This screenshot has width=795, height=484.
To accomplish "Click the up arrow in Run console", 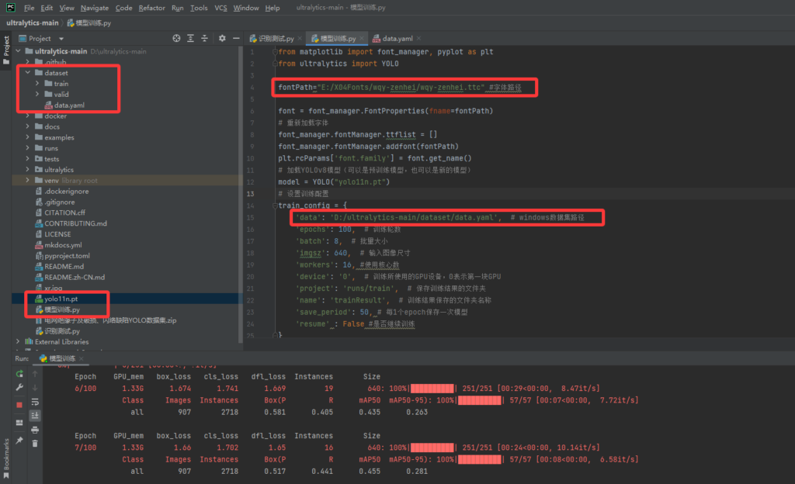I will coord(35,374).
